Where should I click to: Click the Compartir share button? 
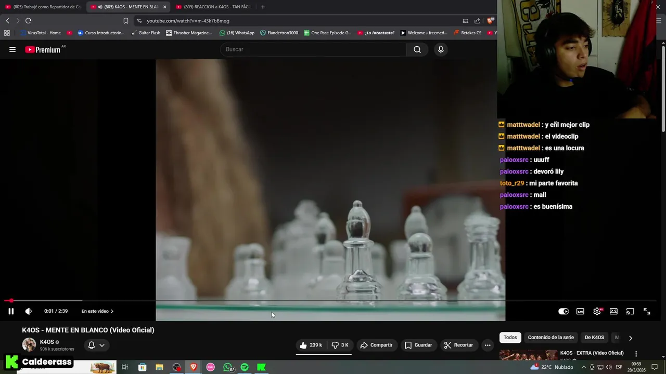pos(376,345)
